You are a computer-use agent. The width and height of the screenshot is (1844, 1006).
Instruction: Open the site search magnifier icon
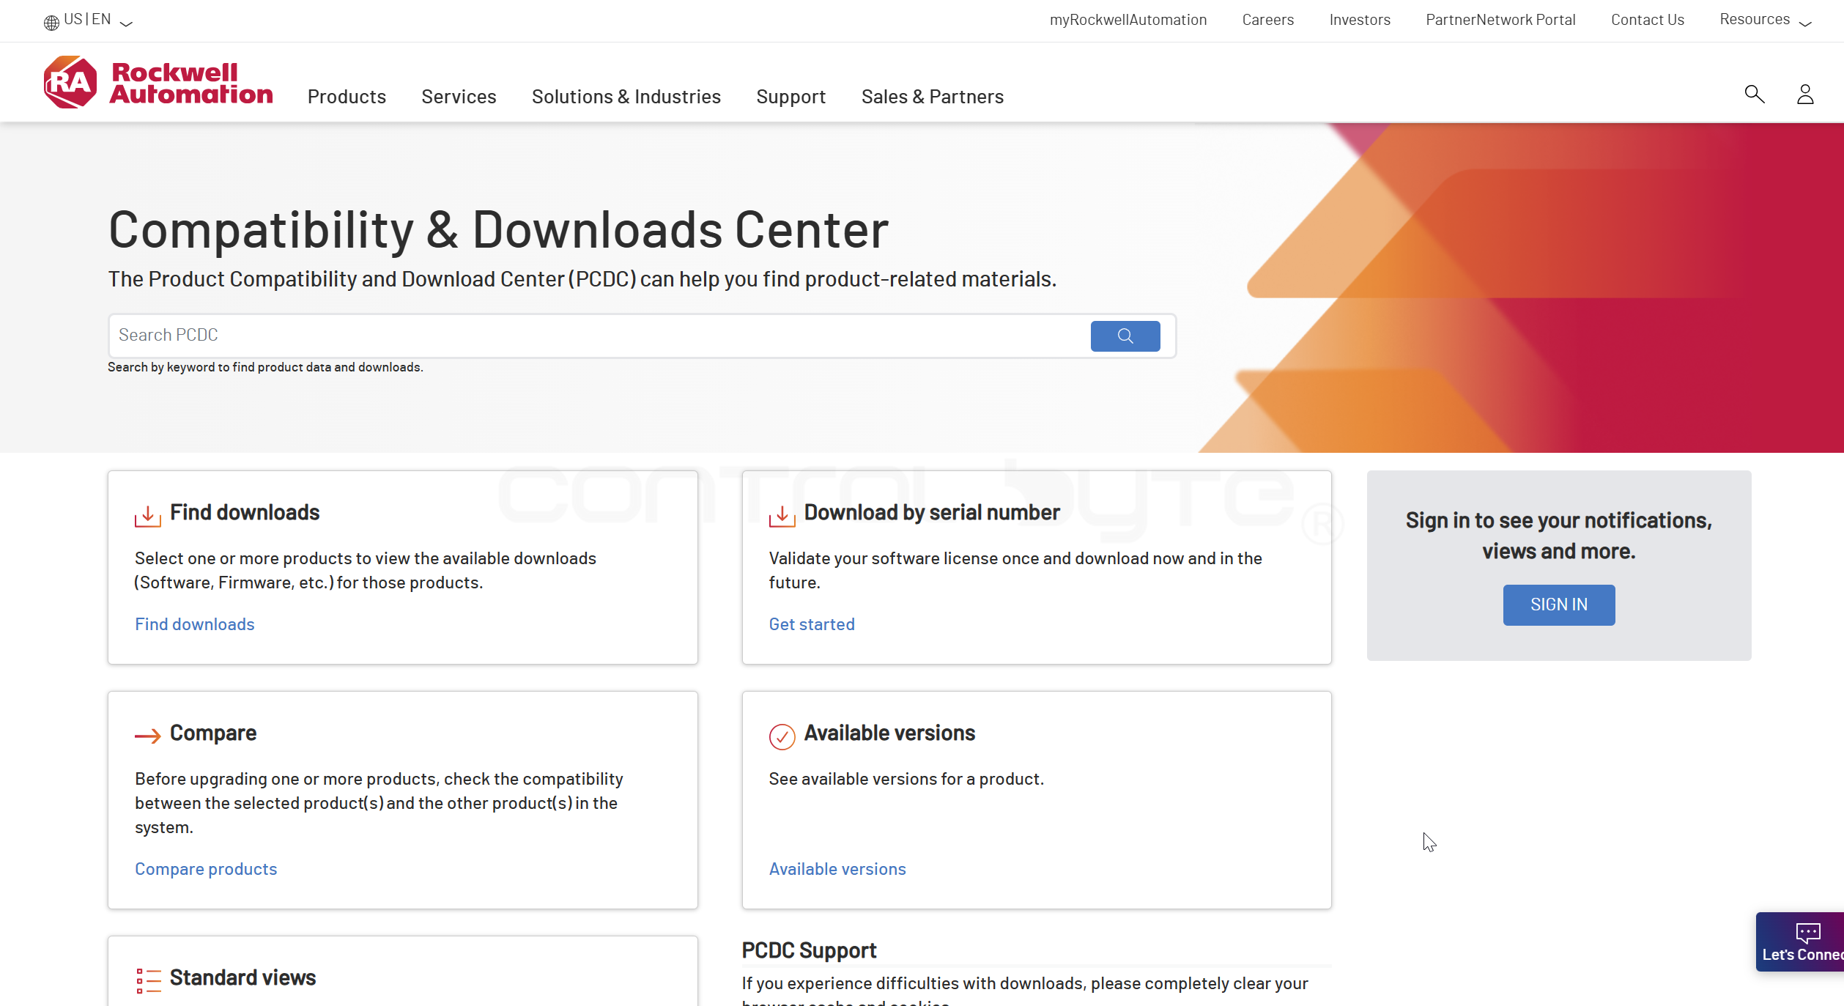point(1755,94)
